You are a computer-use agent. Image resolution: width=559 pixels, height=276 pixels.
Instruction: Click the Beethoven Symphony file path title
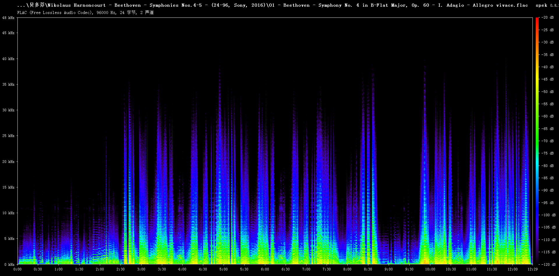click(273, 5)
